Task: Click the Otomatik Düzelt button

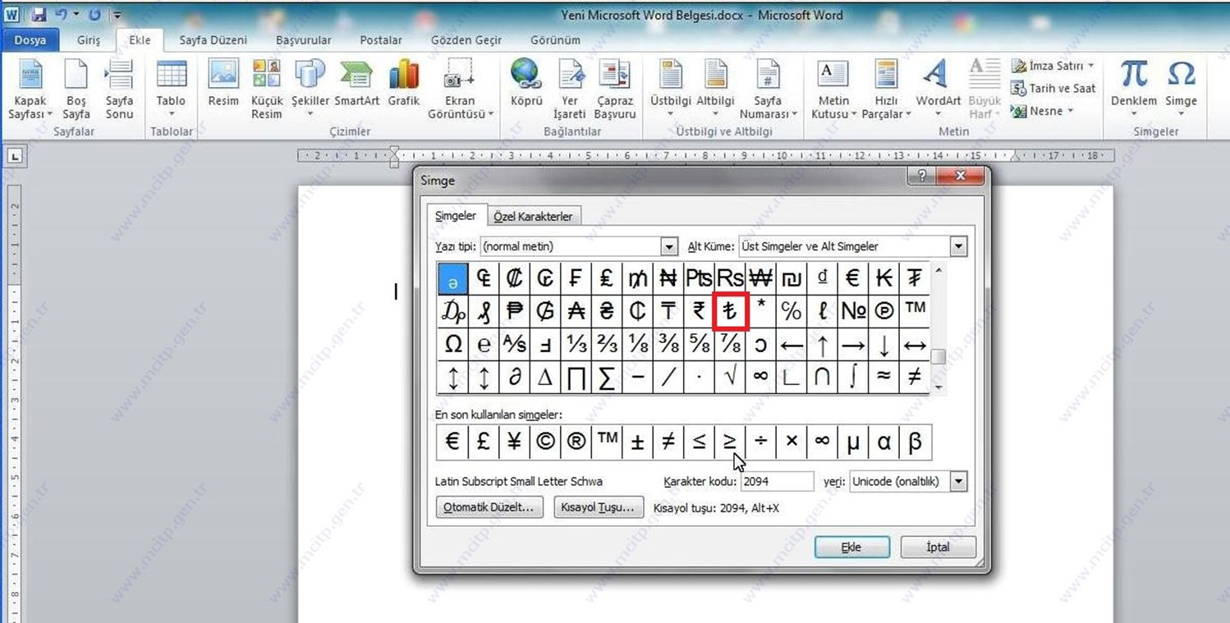Action: click(489, 507)
